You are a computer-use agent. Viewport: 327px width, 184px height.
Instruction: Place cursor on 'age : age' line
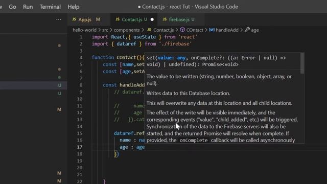pos(132,147)
